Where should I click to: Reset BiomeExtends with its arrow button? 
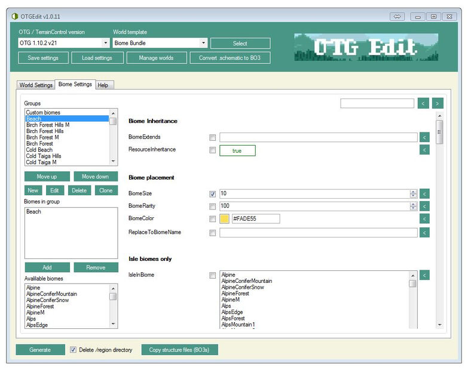(x=424, y=137)
